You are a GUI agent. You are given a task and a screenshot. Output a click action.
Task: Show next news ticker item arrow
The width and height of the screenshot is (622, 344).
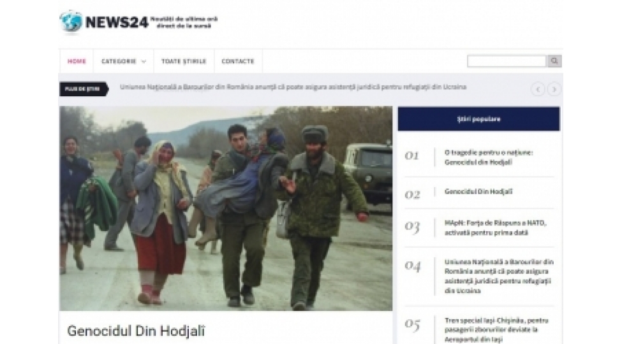tap(554, 89)
